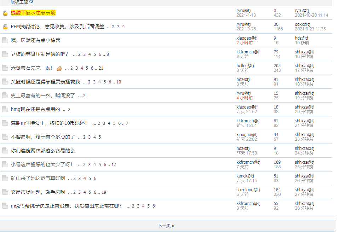This screenshot has height=233, width=345.
Task: View author shenlong@tj of 交易市场问题 thread
Action: 248,190
